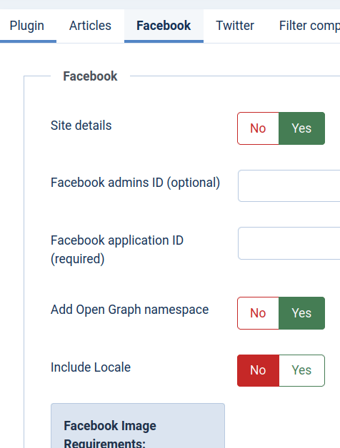
Task: Go to the Twitter tab
Action: [x=235, y=26]
